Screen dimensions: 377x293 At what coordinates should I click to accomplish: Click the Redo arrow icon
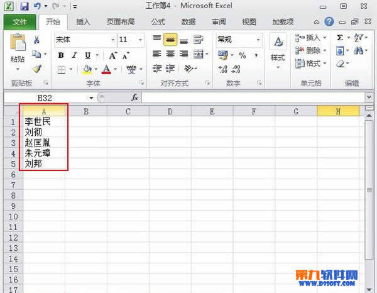pyautogui.click(x=56, y=6)
